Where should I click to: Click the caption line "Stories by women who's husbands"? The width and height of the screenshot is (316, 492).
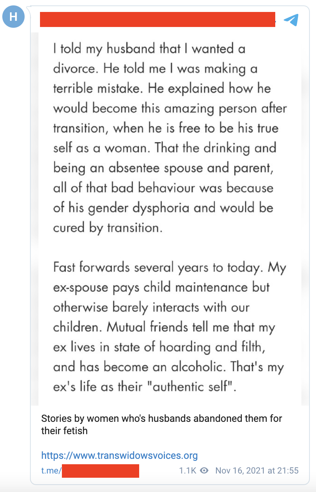(161, 419)
